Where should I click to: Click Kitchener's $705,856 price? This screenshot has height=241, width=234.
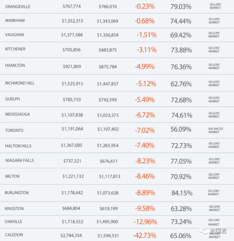pyautogui.click(x=72, y=50)
